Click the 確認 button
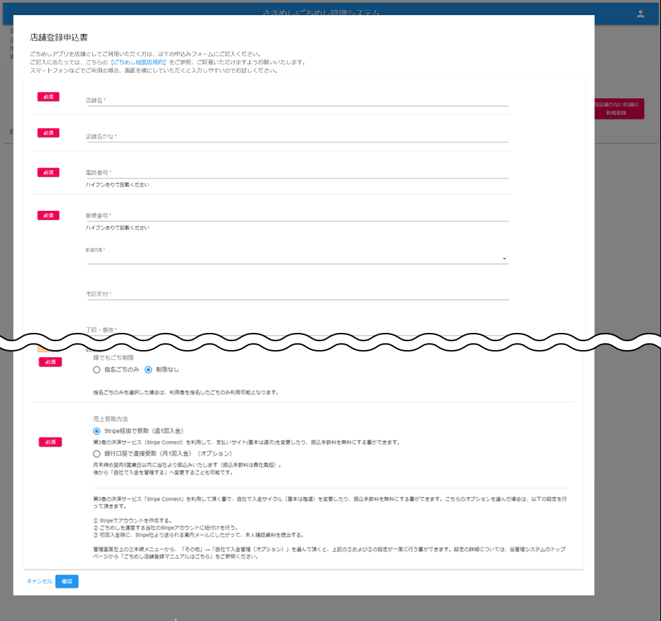The width and height of the screenshot is (661, 621). (67, 581)
